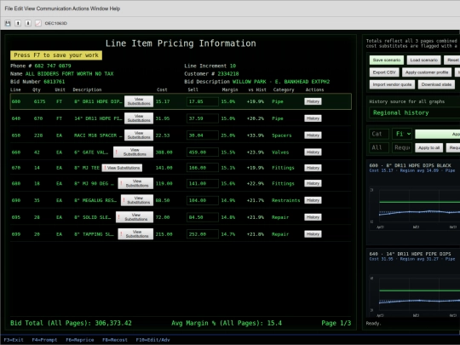Click the line chart toolbar icon
460x345 pixels.
[x=38, y=23]
